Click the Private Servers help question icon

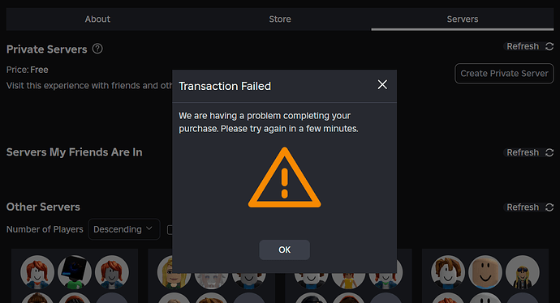pyautogui.click(x=97, y=49)
